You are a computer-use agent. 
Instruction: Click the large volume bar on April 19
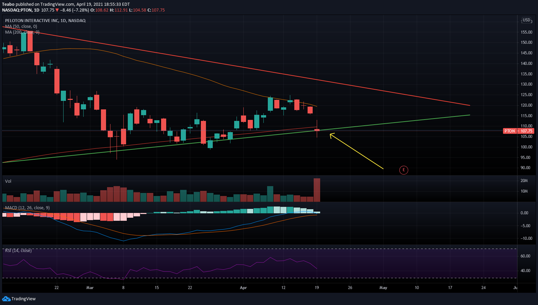point(317,190)
